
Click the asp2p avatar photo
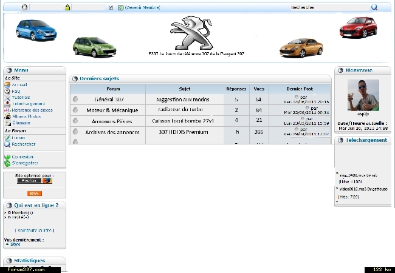coord(363,95)
